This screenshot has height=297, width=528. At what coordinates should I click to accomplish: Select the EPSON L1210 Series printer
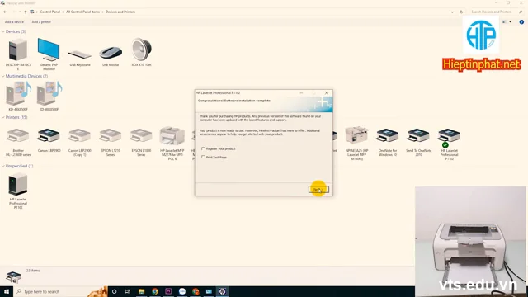111,135
